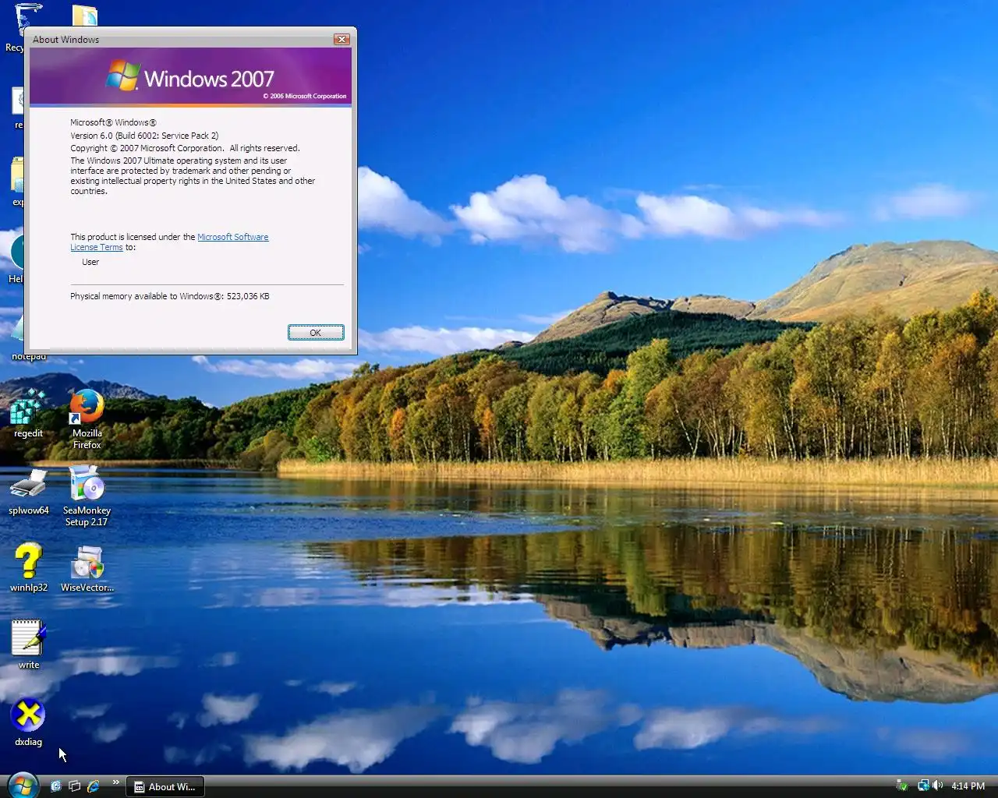The width and height of the screenshot is (998, 798).
Task: Select the splwow64 desktop icon
Action: 28,491
